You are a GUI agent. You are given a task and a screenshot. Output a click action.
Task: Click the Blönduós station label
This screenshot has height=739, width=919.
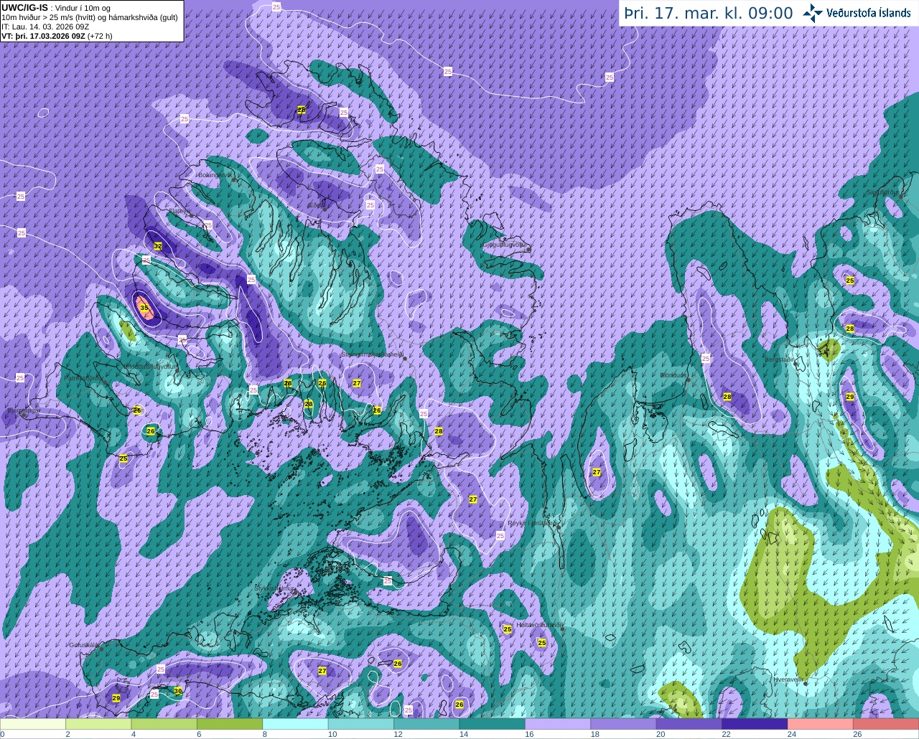click(673, 375)
